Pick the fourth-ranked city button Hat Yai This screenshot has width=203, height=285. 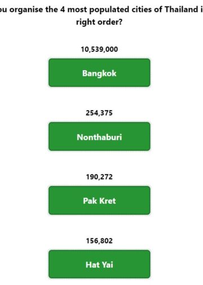(x=99, y=264)
